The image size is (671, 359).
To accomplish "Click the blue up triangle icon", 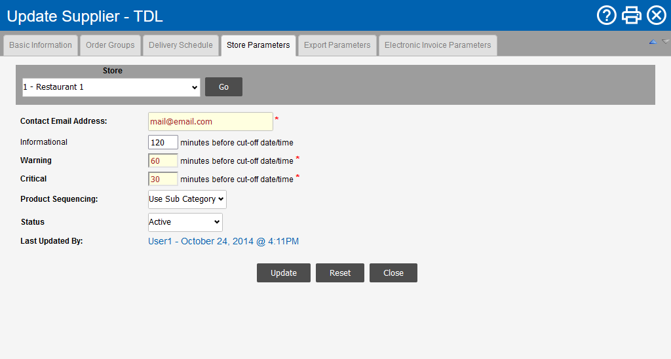I will (x=653, y=42).
